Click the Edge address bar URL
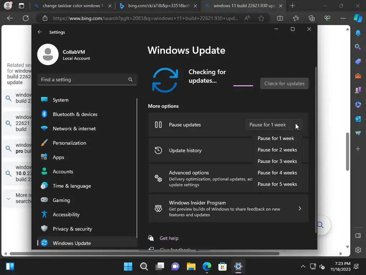 (146, 18)
